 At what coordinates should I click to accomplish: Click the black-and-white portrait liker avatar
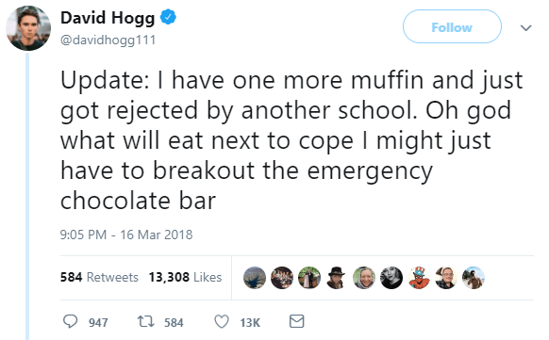391,278
